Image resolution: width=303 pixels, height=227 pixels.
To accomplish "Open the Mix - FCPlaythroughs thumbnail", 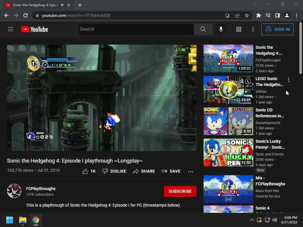I will click(x=228, y=189).
